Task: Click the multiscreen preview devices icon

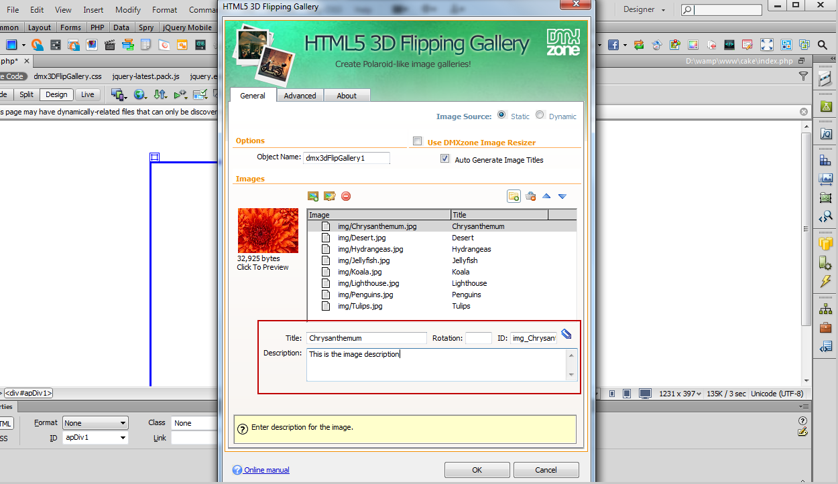Action: [x=119, y=94]
